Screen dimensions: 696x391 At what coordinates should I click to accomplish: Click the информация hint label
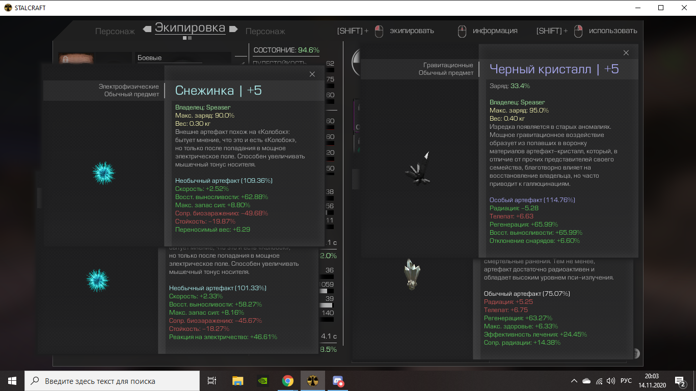495,31
